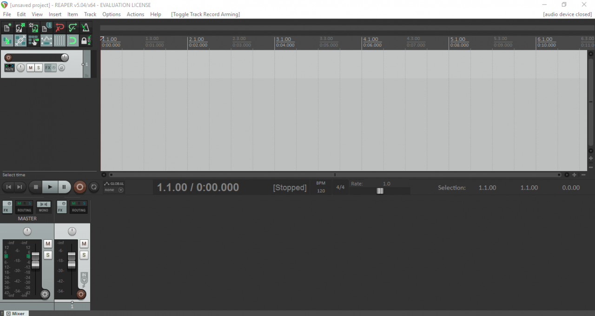Image resolution: width=595 pixels, height=316 pixels.
Task: Open the Options menu
Action: click(112, 14)
